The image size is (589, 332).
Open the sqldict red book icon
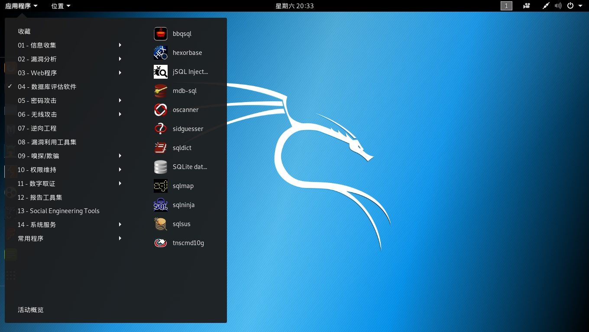(x=161, y=148)
